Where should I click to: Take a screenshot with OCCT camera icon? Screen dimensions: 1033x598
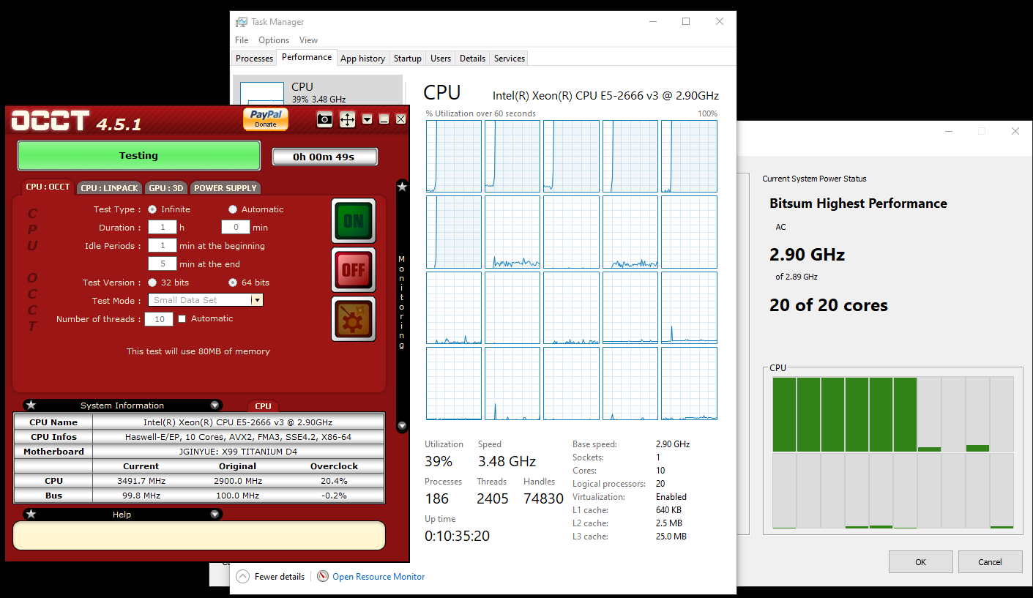(x=325, y=119)
